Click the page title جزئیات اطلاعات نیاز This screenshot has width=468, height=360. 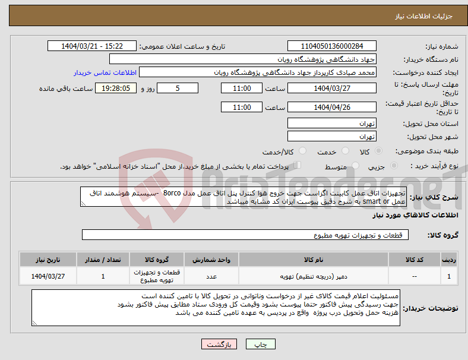click(x=424, y=16)
